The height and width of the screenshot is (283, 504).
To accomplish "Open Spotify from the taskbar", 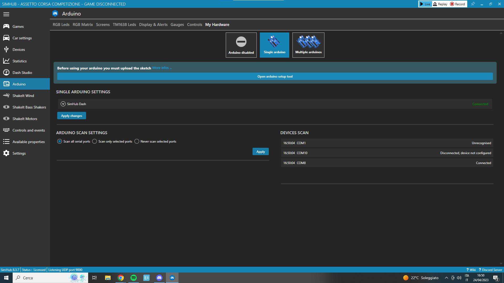I will coord(134,278).
